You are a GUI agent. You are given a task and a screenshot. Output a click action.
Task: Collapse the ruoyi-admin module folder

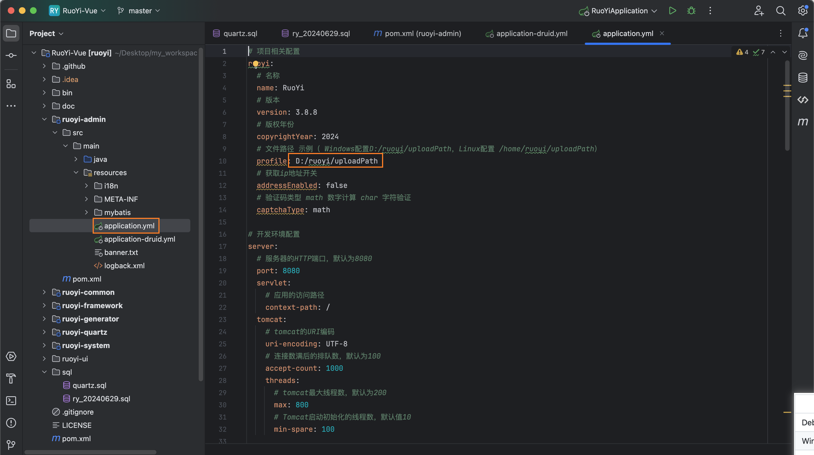[44, 119]
